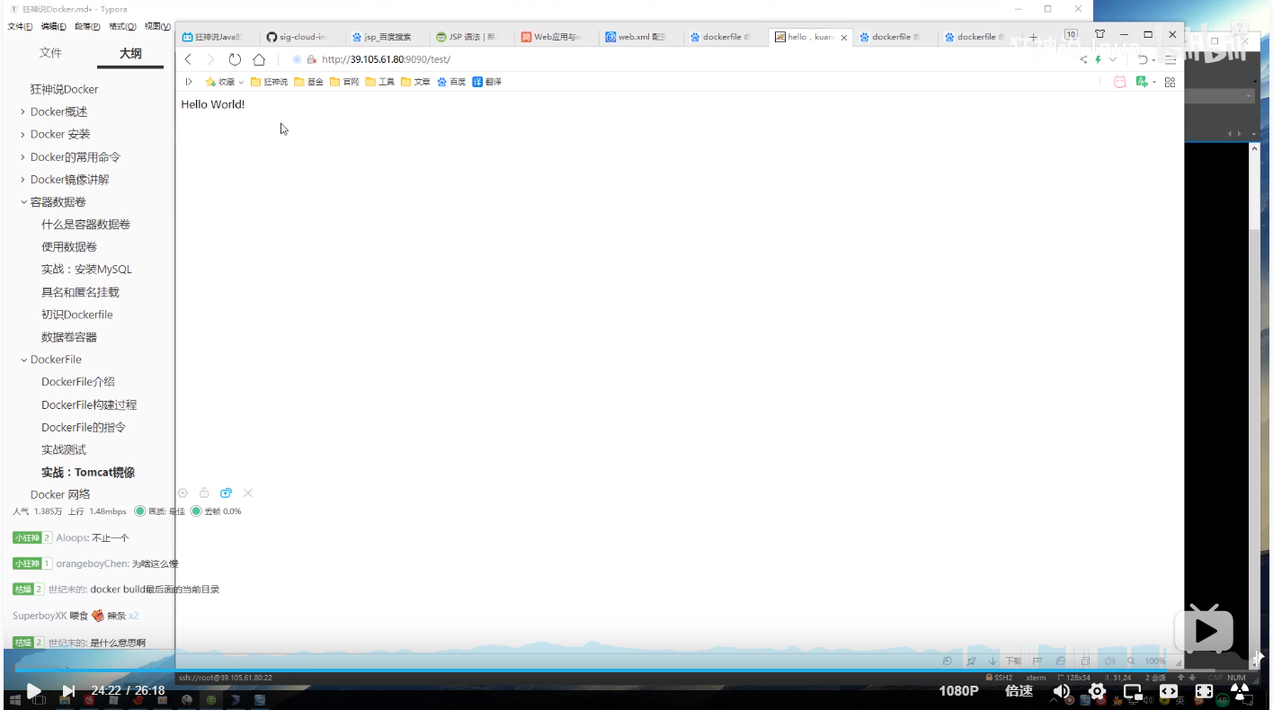Toggle picture-in-picture mode in video player

click(1133, 691)
